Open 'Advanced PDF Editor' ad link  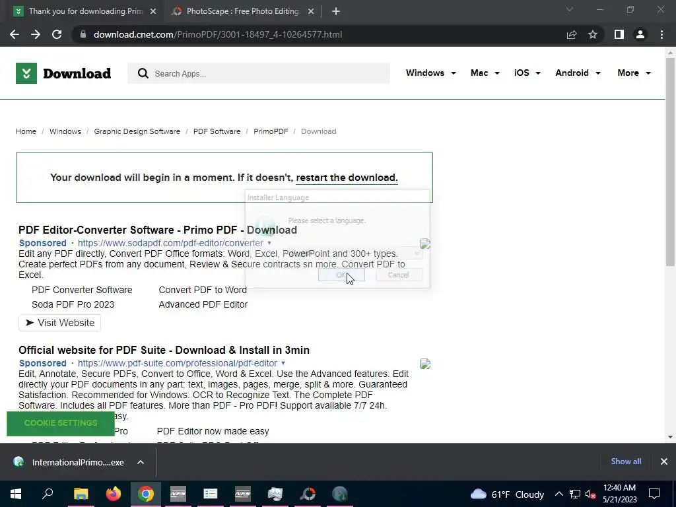point(203,304)
